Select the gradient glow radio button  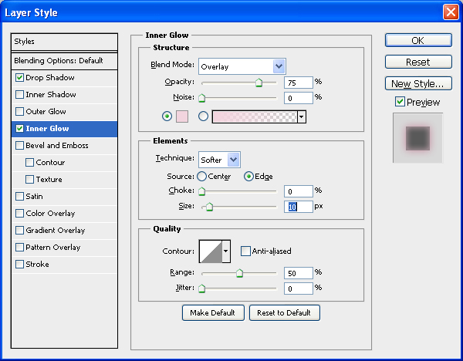pos(203,116)
